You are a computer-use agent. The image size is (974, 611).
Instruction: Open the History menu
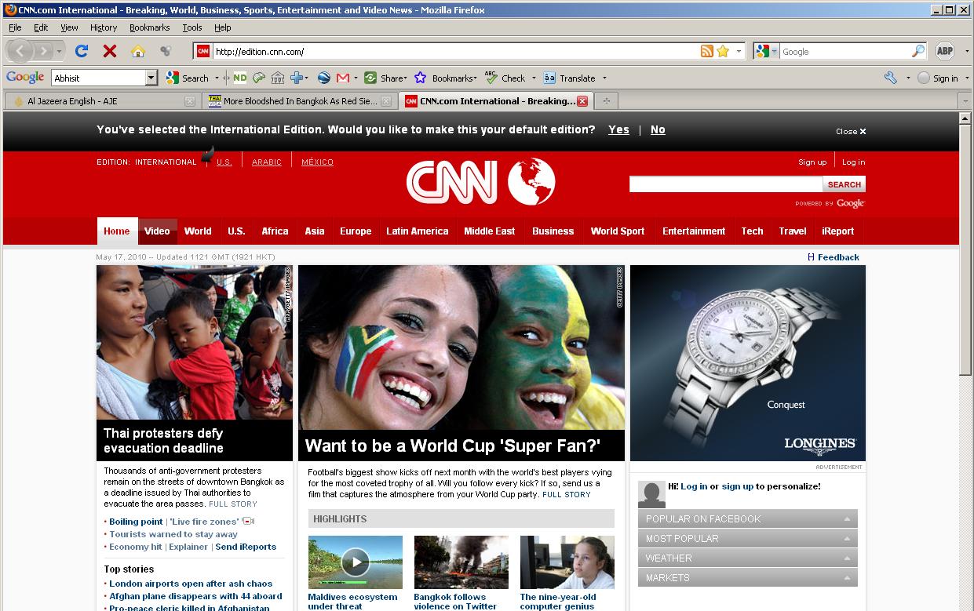pos(104,27)
